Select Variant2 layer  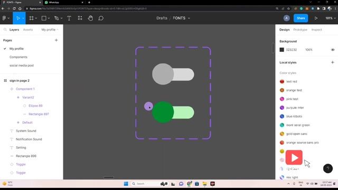click(x=28, y=97)
